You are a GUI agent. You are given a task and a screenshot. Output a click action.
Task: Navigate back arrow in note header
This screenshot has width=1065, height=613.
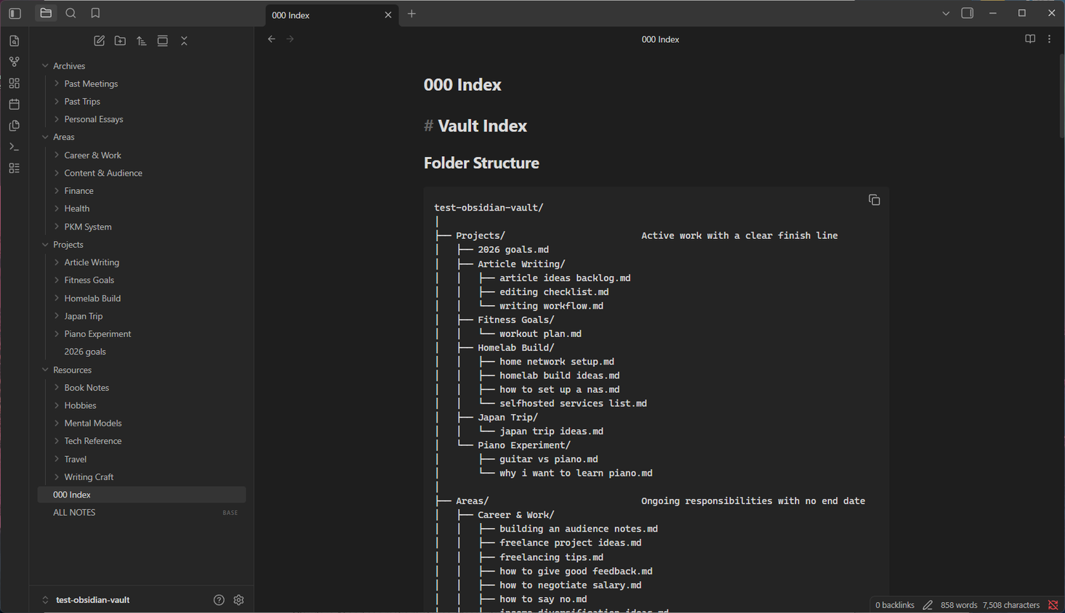click(272, 39)
